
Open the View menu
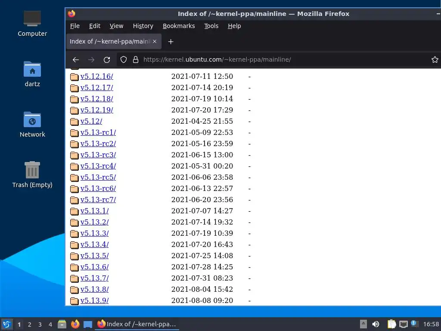click(116, 26)
